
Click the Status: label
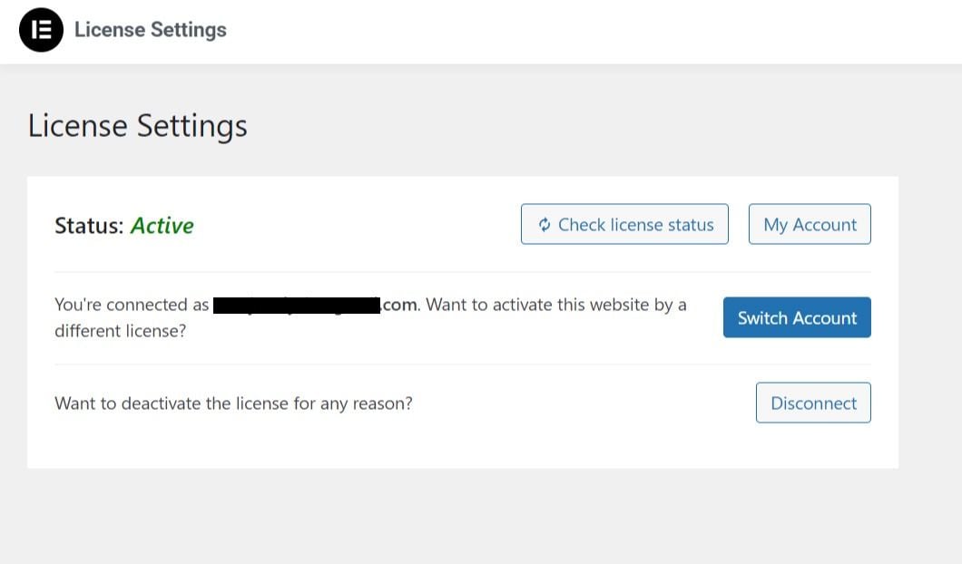pyautogui.click(x=90, y=226)
